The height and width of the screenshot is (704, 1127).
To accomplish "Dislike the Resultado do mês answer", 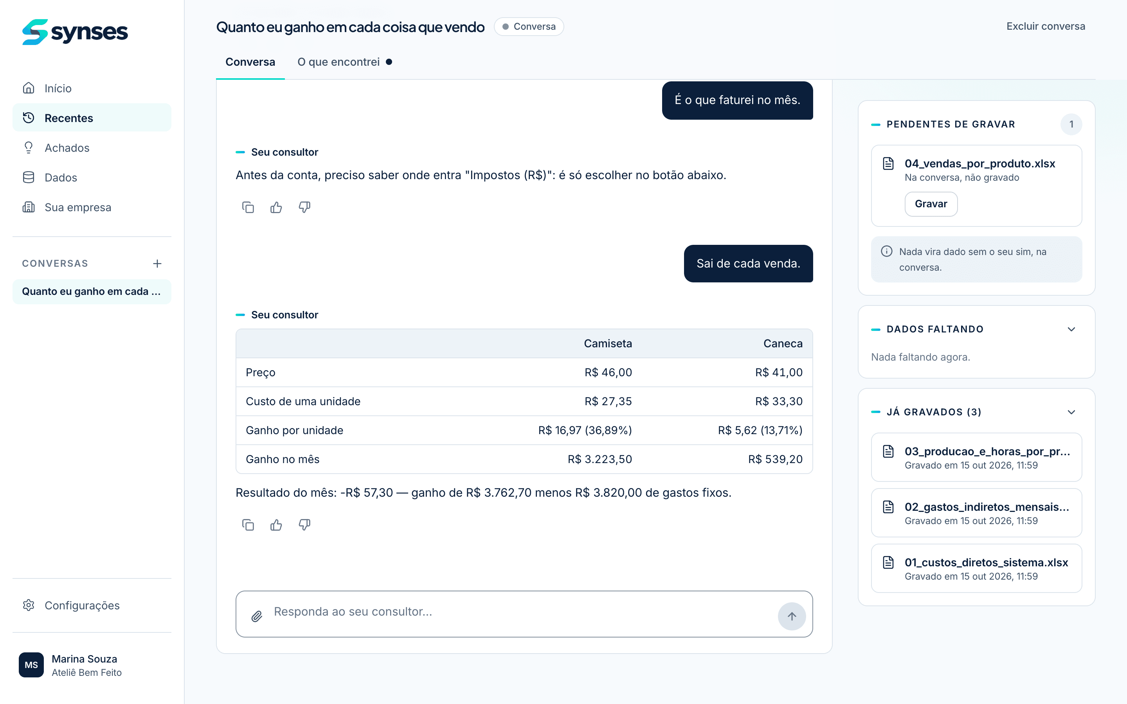I will click(304, 525).
